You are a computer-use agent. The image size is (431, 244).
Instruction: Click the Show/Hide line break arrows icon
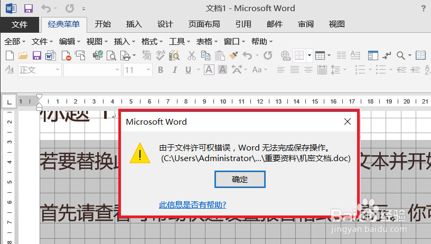(x=387, y=55)
